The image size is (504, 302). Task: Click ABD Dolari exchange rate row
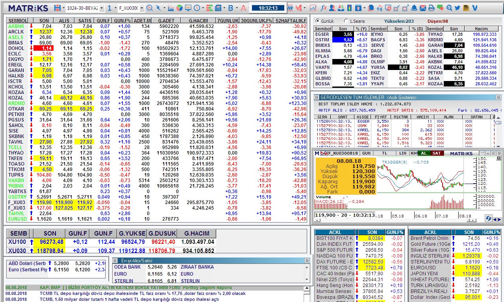[56, 263]
